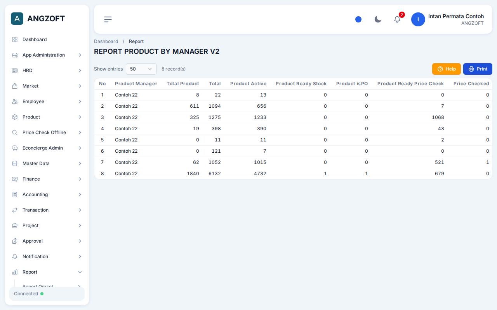Click the blue theme color dot
Screen dimensions: 497x310
point(358,19)
